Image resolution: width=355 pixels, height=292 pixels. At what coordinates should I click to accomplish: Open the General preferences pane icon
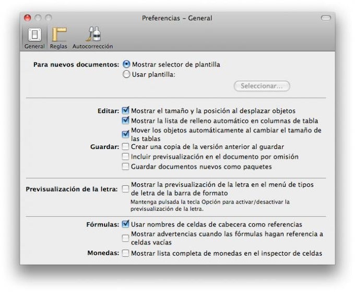point(34,37)
